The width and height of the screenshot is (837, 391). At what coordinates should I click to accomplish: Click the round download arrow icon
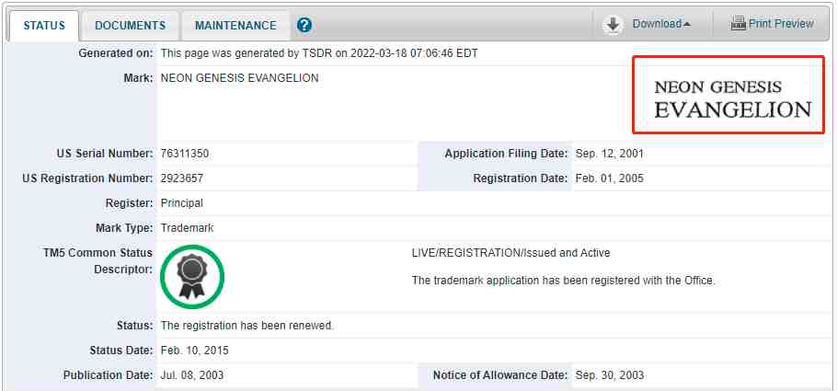coord(613,25)
